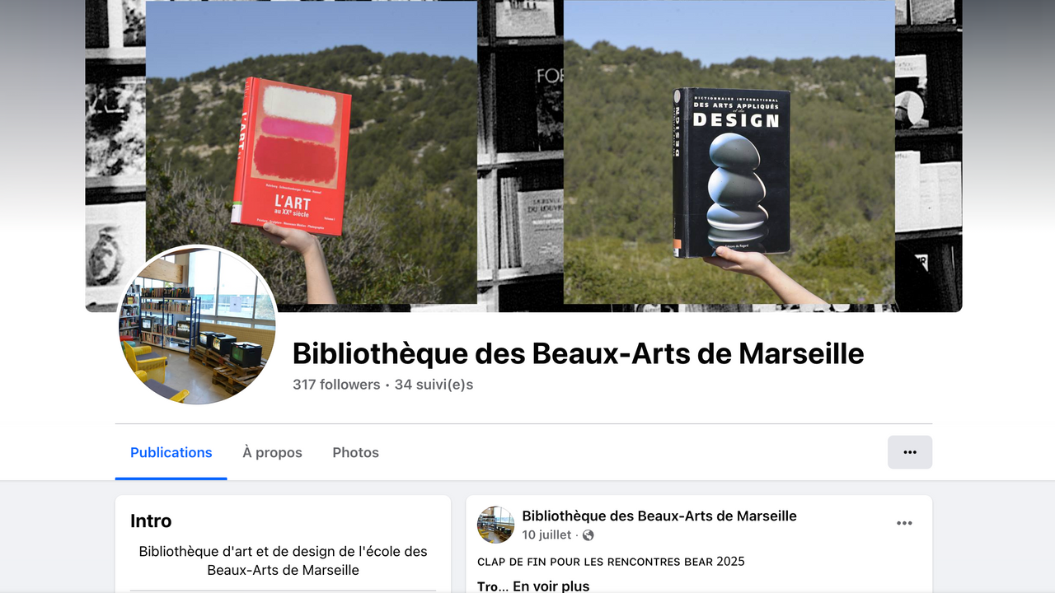Click the small avatar beside the post
The width and height of the screenshot is (1055, 593).
click(496, 525)
